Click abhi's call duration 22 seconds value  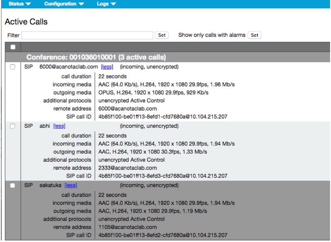113,136
